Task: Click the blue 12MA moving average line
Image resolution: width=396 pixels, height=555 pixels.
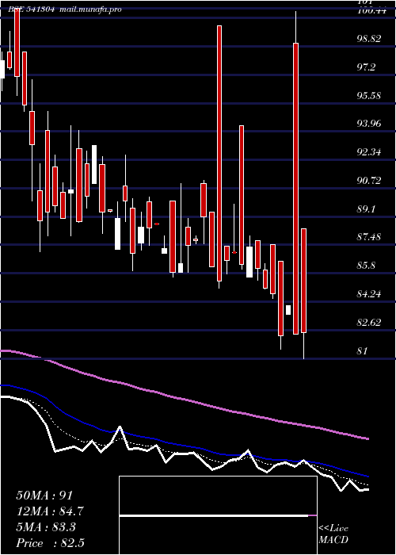Action: pyautogui.click(x=184, y=446)
